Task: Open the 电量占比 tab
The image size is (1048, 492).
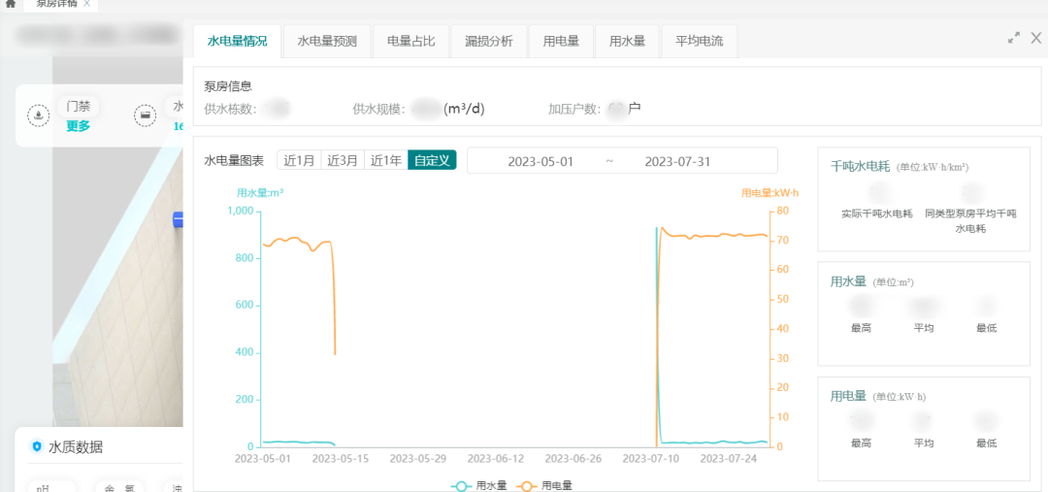Action: click(x=411, y=42)
